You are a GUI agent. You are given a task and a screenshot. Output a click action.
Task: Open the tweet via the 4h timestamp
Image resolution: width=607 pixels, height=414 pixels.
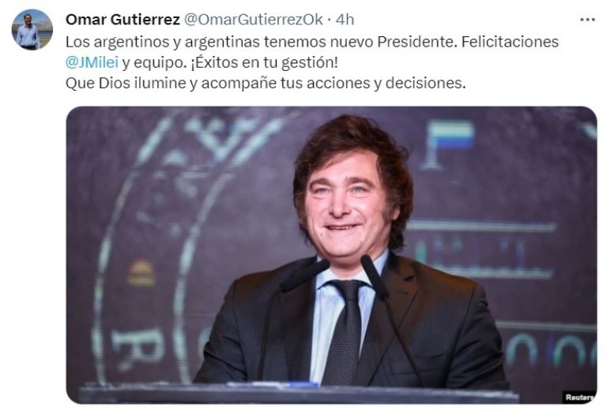pos(345,19)
